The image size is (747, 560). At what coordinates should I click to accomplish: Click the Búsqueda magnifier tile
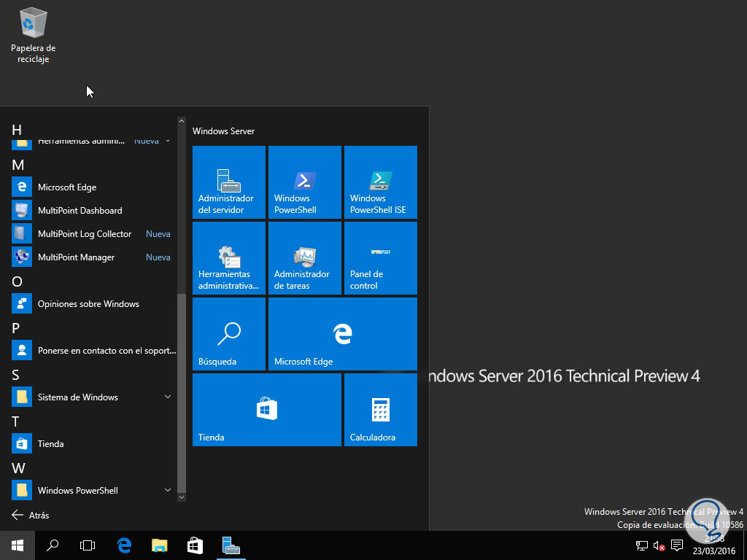click(x=228, y=334)
